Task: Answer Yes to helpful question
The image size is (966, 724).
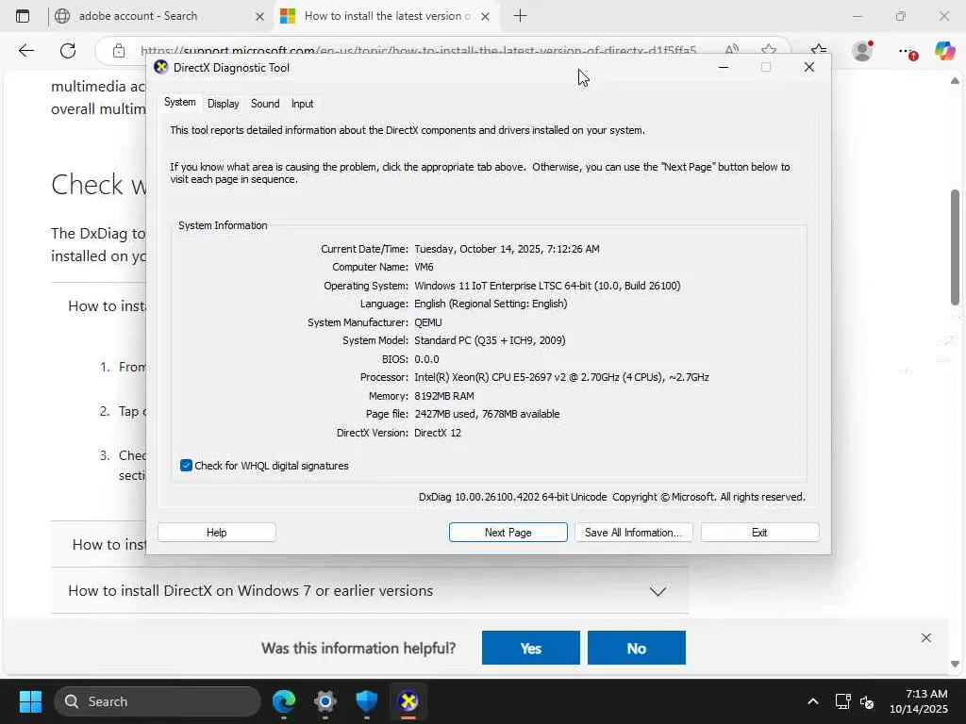Action: click(530, 648)
